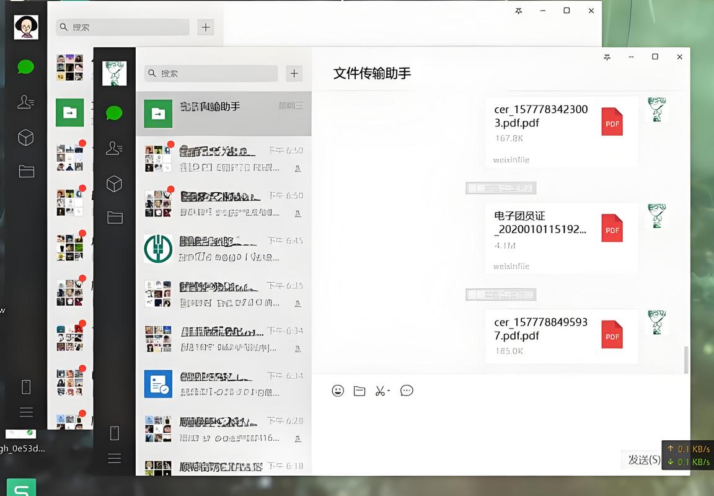Select the 文件传输助手 conversation in chat list

point(224,113)
